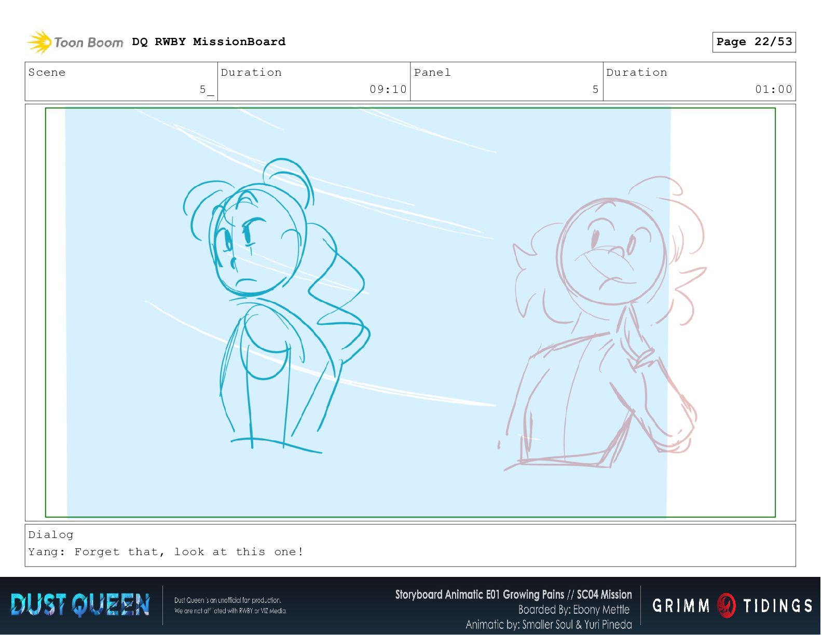822x635 pixels.
Task: Click the Scene value '5_'
Action: [x=207, y=89]
